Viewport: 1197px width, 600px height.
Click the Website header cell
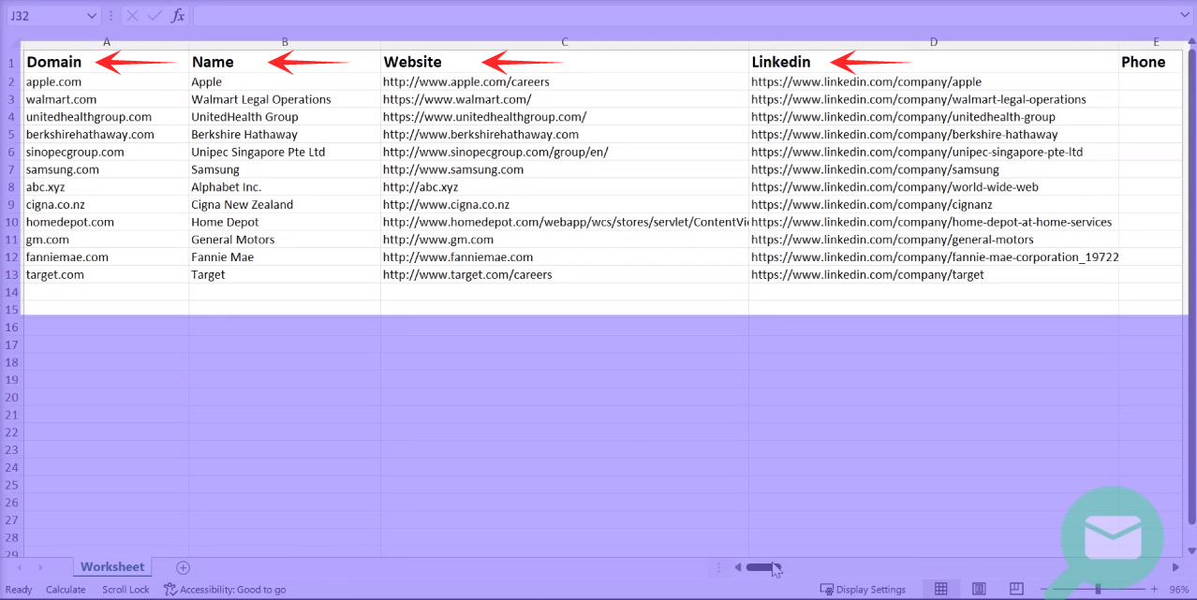565,62
